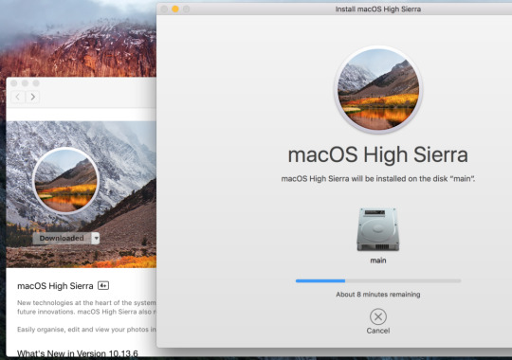Image resolution: width=512 pixels, height=360 pixels.
Task: Click the "main" disk label
Action: tap(377, 261)
